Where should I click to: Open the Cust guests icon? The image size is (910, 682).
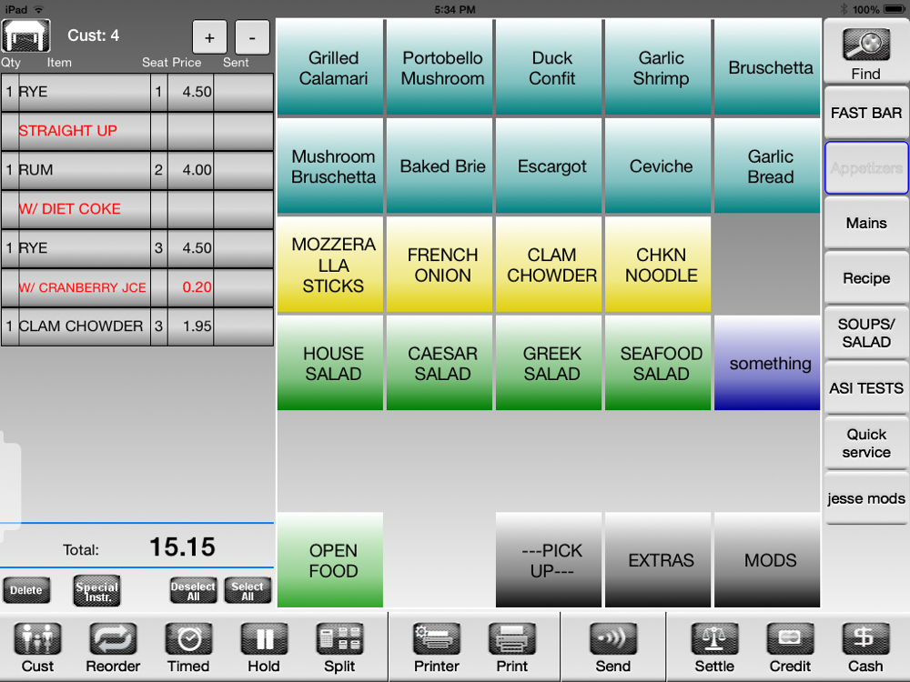(x=37, y=639)
